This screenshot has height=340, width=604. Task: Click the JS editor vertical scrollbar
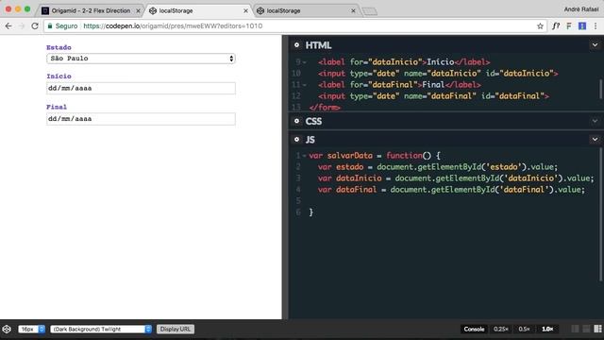600,214
